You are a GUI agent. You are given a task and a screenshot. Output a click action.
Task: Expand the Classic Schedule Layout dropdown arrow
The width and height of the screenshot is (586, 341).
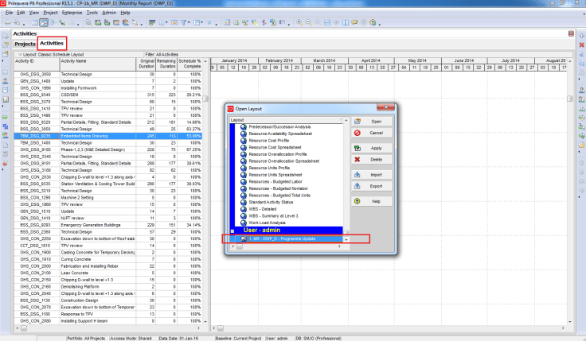tap(18, 53)
